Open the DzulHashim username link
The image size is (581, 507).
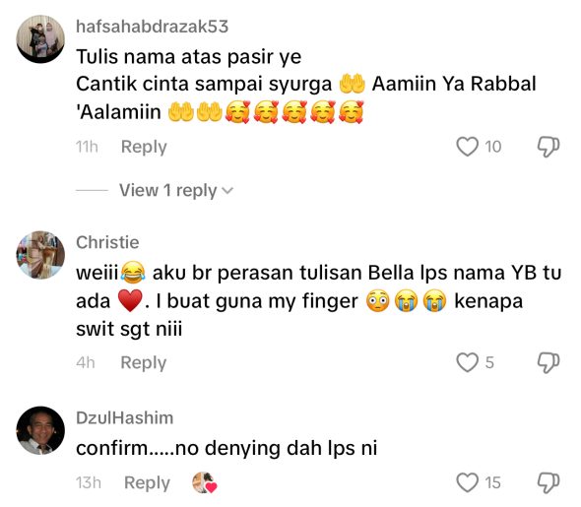click(124, 417)
